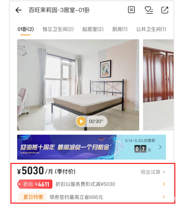Open 租金试算 rent calculator

[x=153, y=172]
